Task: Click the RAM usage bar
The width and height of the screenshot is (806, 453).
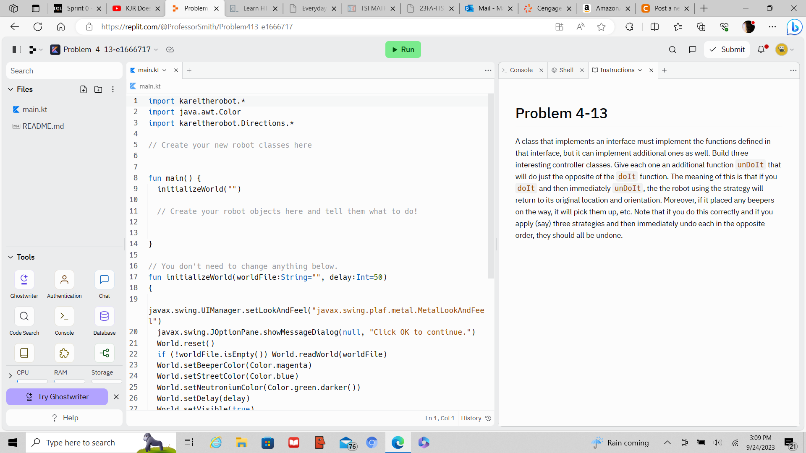Action: tap(69, 382)
